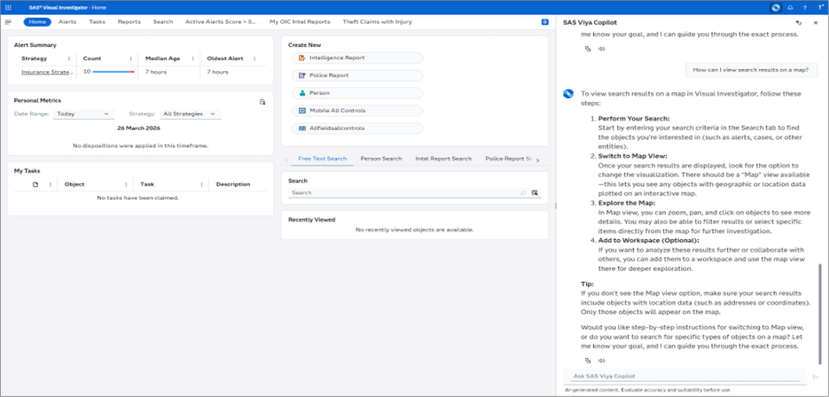Open the Median Age column options menu
Viewport: 829px width, 397px height.
[192, 58]
